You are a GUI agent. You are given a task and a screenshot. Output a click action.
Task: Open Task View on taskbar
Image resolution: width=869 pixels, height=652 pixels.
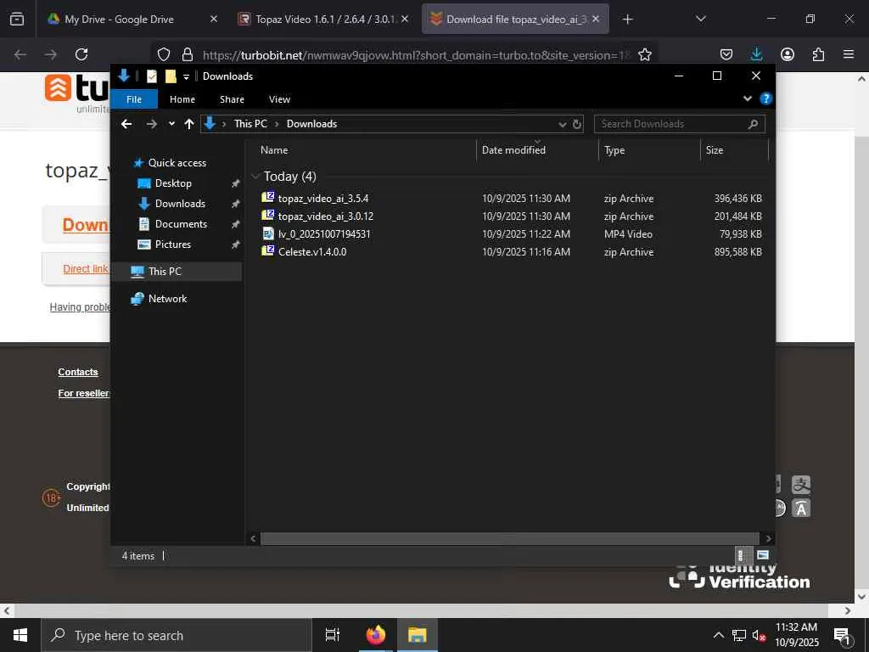point(332,635)
